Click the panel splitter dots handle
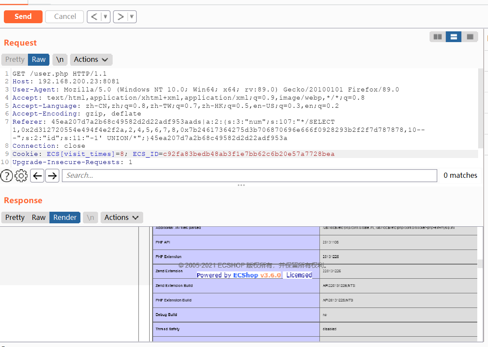488x347 pixels. coord(241,185)
